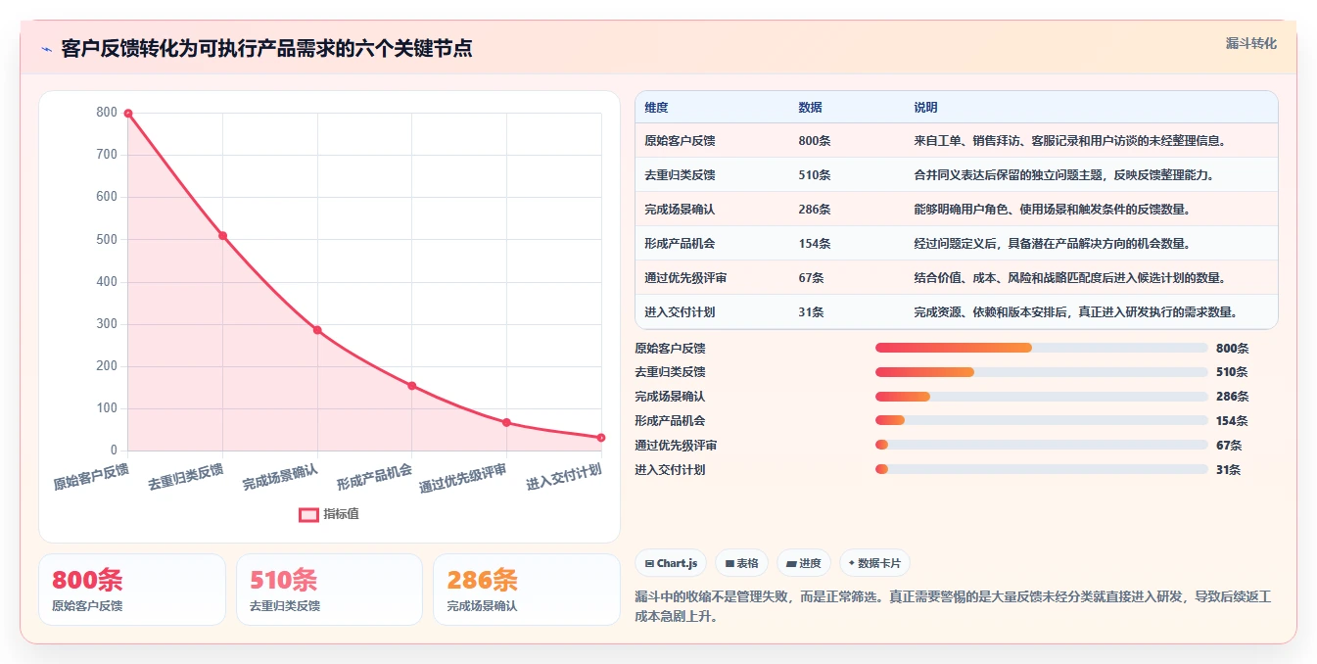The image size is (1317, 664).
Task: Click the page title about 六个关键节点
Action: 266,49
